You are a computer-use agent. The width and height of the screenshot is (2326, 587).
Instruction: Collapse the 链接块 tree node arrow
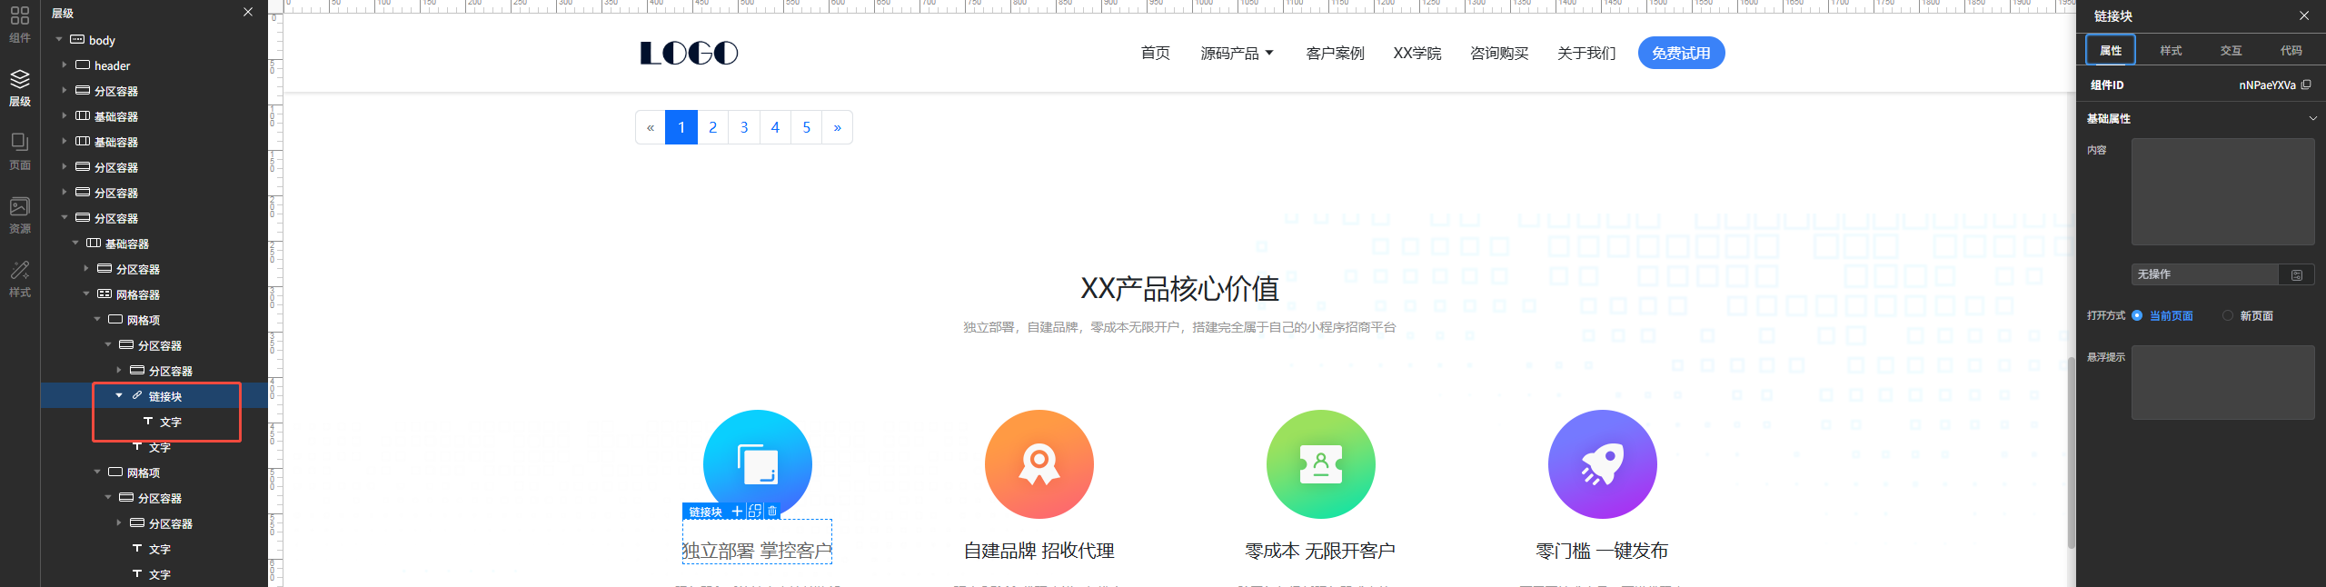119,396
